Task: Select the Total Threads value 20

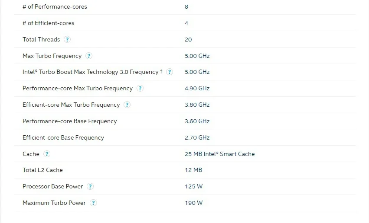Action: (x=188, y=39)
